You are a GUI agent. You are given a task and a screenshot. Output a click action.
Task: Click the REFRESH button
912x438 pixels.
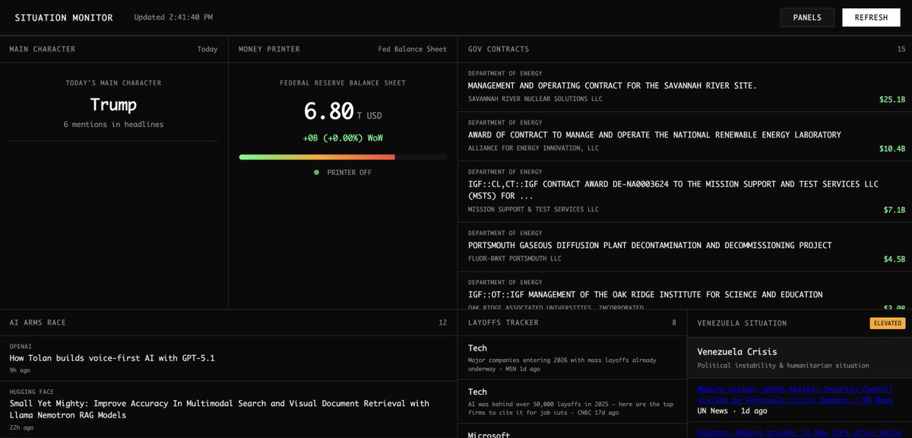pos(871,17)
